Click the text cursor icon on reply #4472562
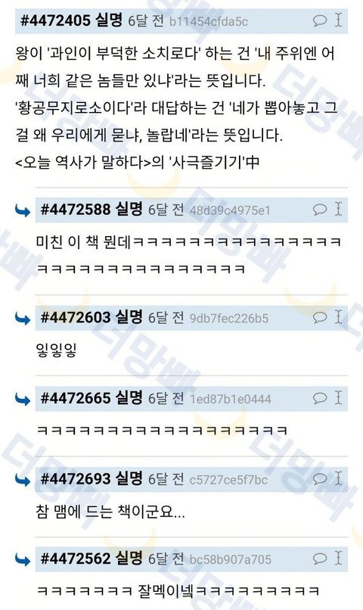Image resolution: width=363 pixels, height=610 pixels. (x=339, y=559)
